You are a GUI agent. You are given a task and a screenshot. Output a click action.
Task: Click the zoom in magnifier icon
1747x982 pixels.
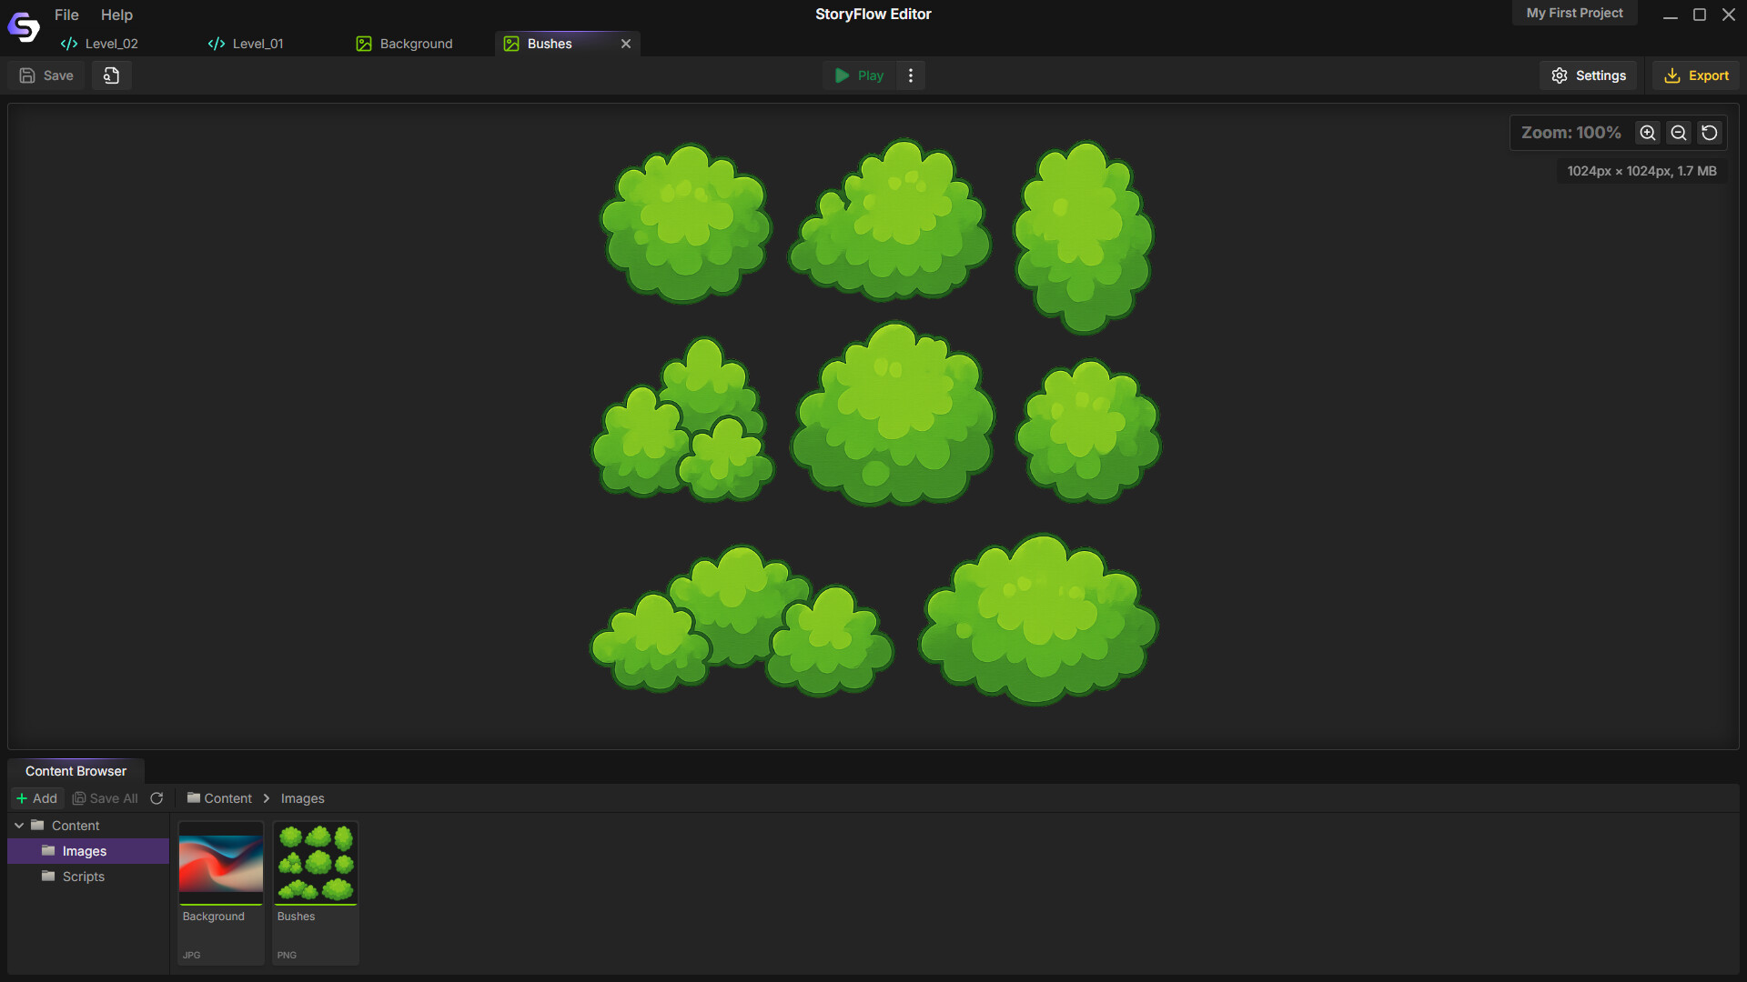click(x=1648, y=133)
